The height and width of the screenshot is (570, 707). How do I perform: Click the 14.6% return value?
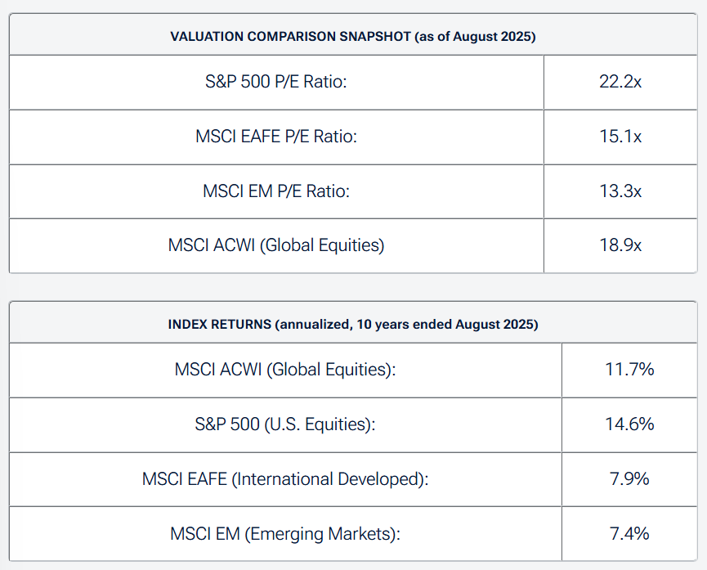(629, 424)
